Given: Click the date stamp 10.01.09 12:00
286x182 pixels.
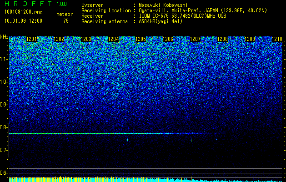Looking at the screenshot, I should (23, 21).
